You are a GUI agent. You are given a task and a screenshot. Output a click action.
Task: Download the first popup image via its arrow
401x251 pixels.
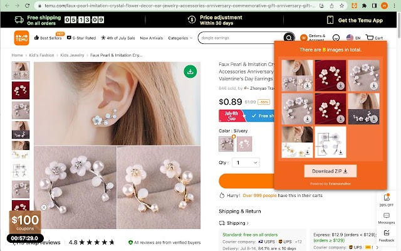308,85
